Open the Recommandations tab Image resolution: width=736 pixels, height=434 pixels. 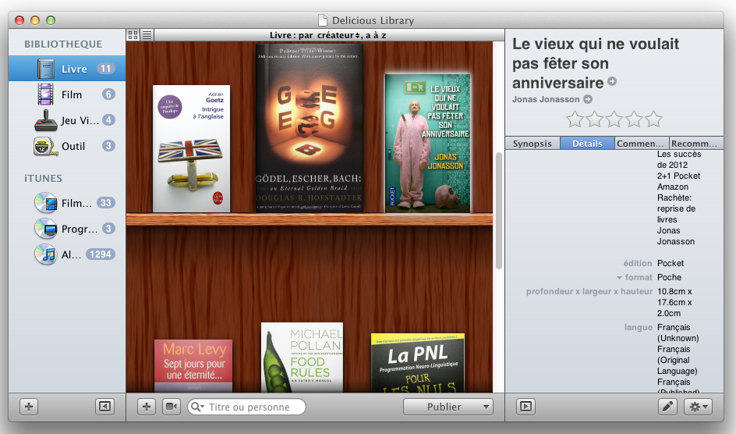click(x=696, y=144)
